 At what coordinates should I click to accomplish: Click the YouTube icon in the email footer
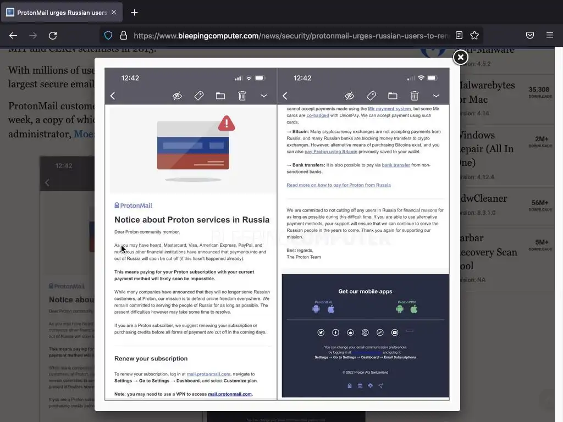(395, 332)
